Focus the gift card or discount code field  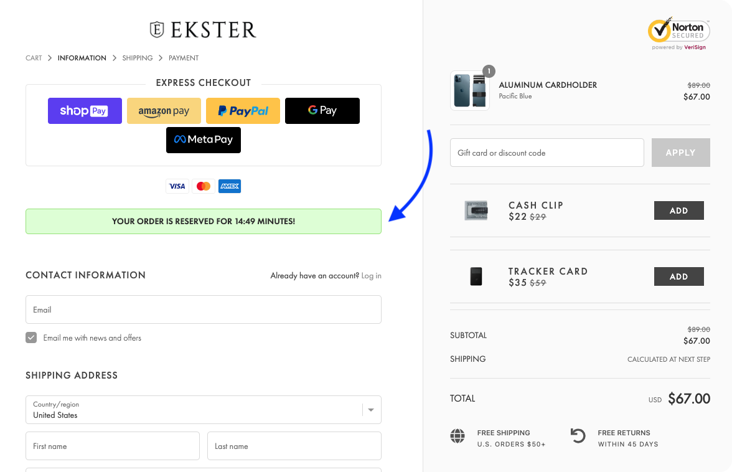[547, 153]
